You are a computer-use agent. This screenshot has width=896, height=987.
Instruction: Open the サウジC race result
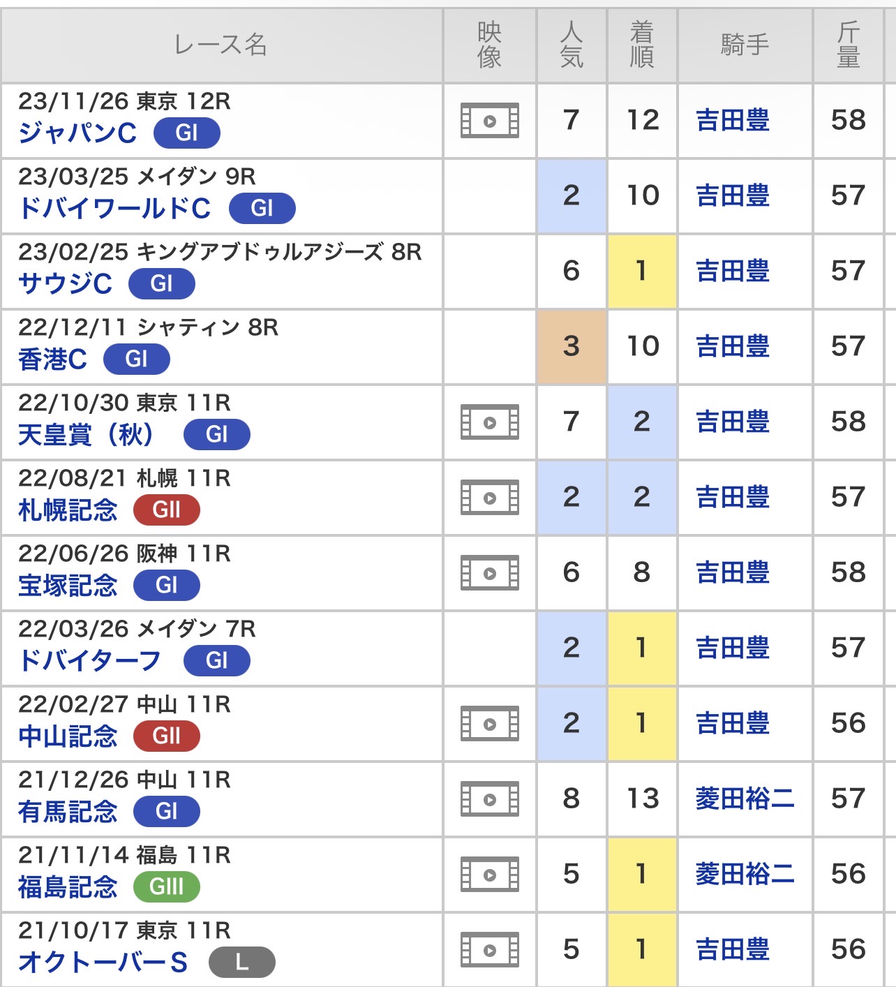pyautogui.click(x=66, y=283)
